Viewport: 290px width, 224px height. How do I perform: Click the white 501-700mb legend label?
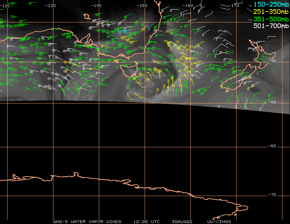pos(271,26)
